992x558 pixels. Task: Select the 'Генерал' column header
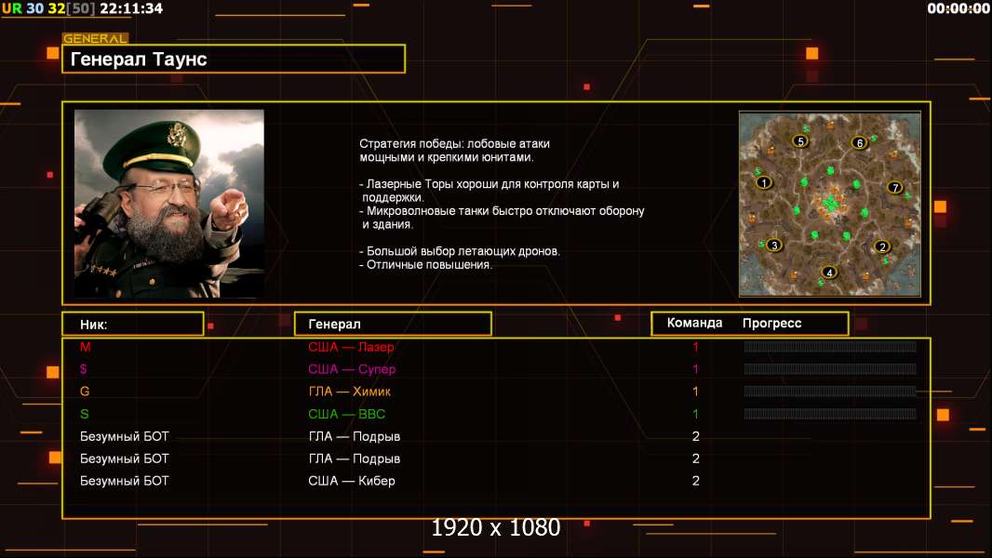point(393,324)
